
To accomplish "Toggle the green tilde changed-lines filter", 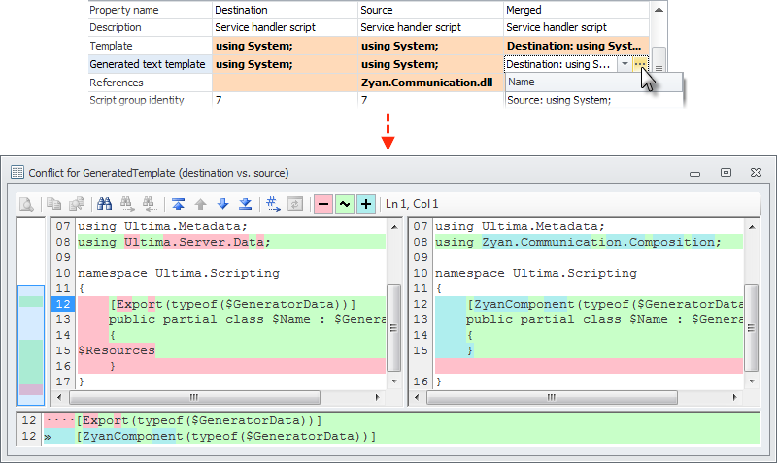I will 344,204.
